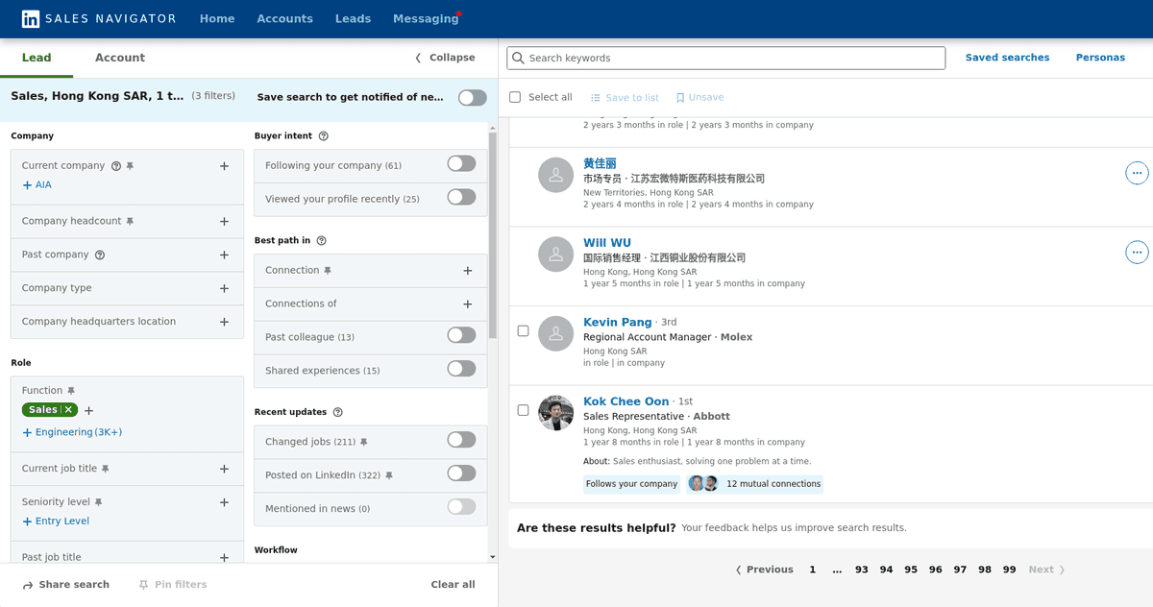Screen dimensions: 1153x607
Task: Click the Search keywords field
Action: [x=726, y=59]
